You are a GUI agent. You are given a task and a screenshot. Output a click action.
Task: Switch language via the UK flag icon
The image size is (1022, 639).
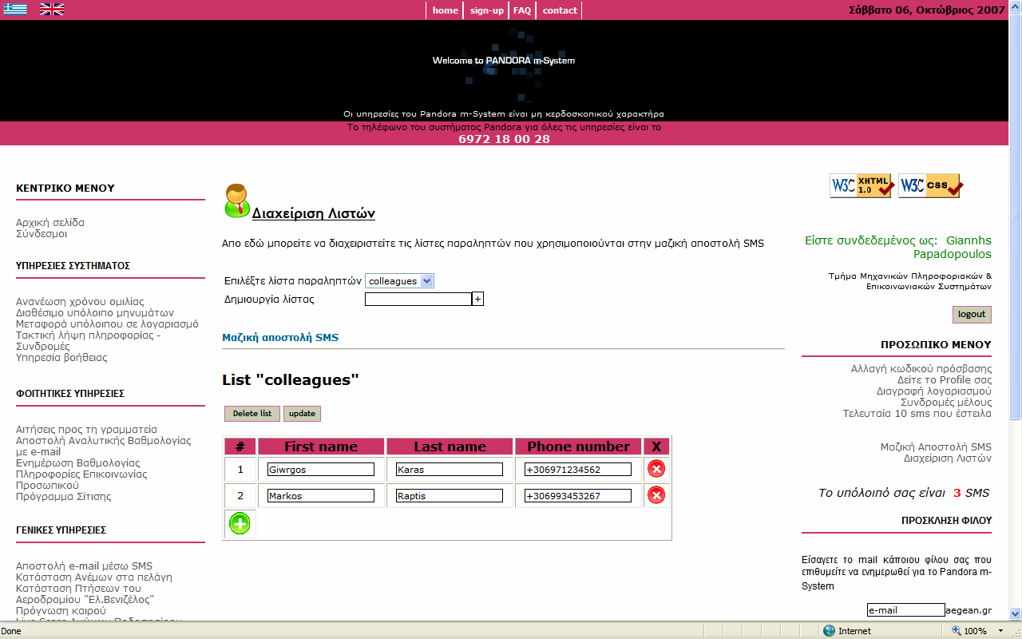[52, 10]
